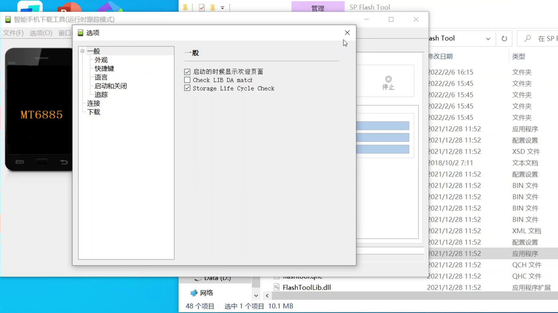Click the green phone icon in 选项 dialog titlebar
Viewport: 558px width, 313px height.
(x=80, y=33)
